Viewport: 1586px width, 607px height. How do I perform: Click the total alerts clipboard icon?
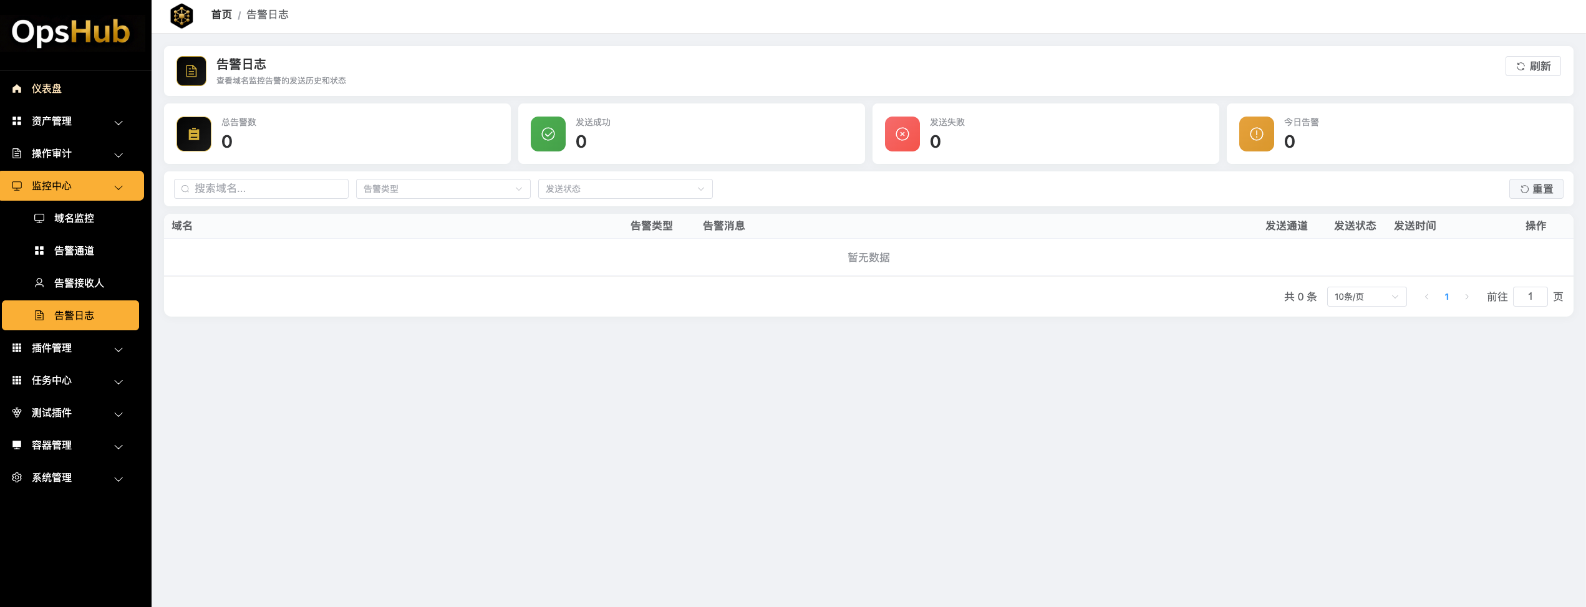(x=194, y=134)
